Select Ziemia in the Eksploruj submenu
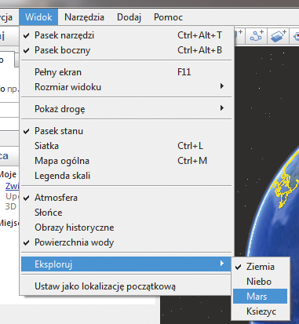 point(261,267)
